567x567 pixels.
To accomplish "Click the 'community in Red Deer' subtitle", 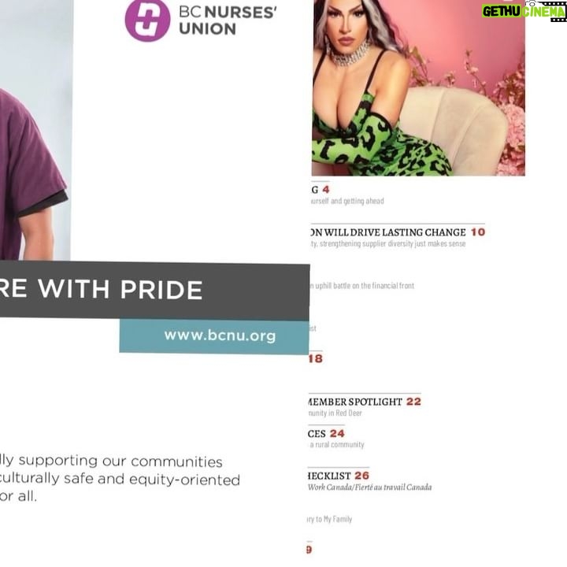I will tap(335, 413).
